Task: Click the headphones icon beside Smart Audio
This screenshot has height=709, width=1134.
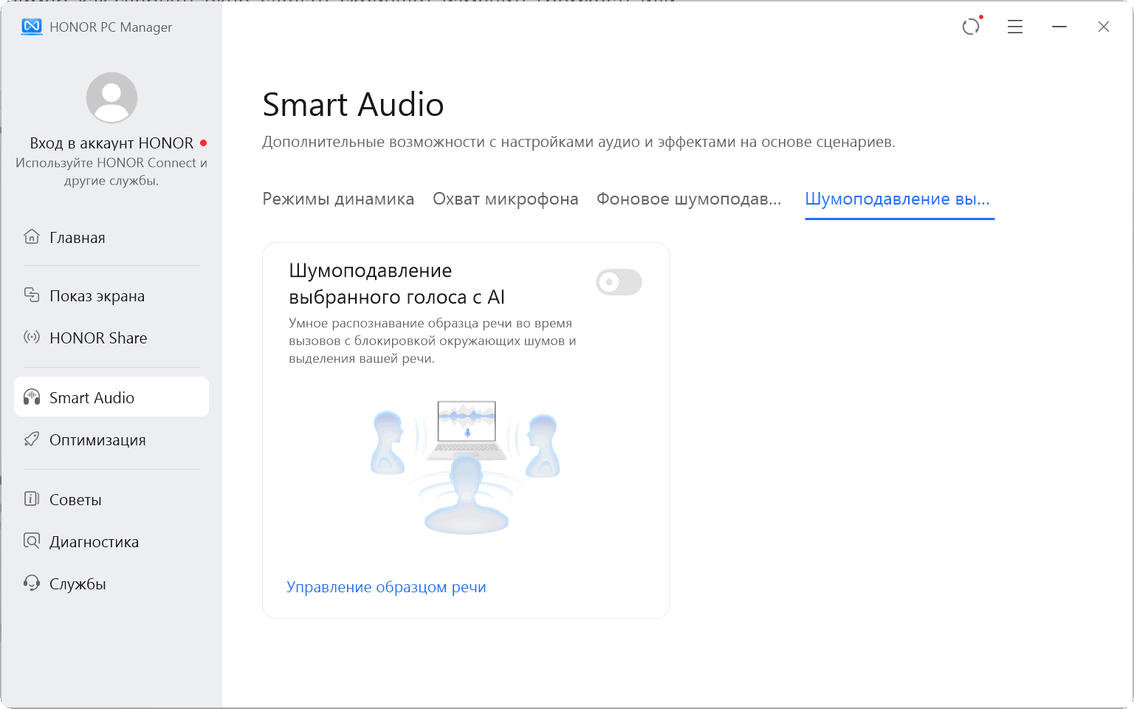Action: (x=32, y=397)
